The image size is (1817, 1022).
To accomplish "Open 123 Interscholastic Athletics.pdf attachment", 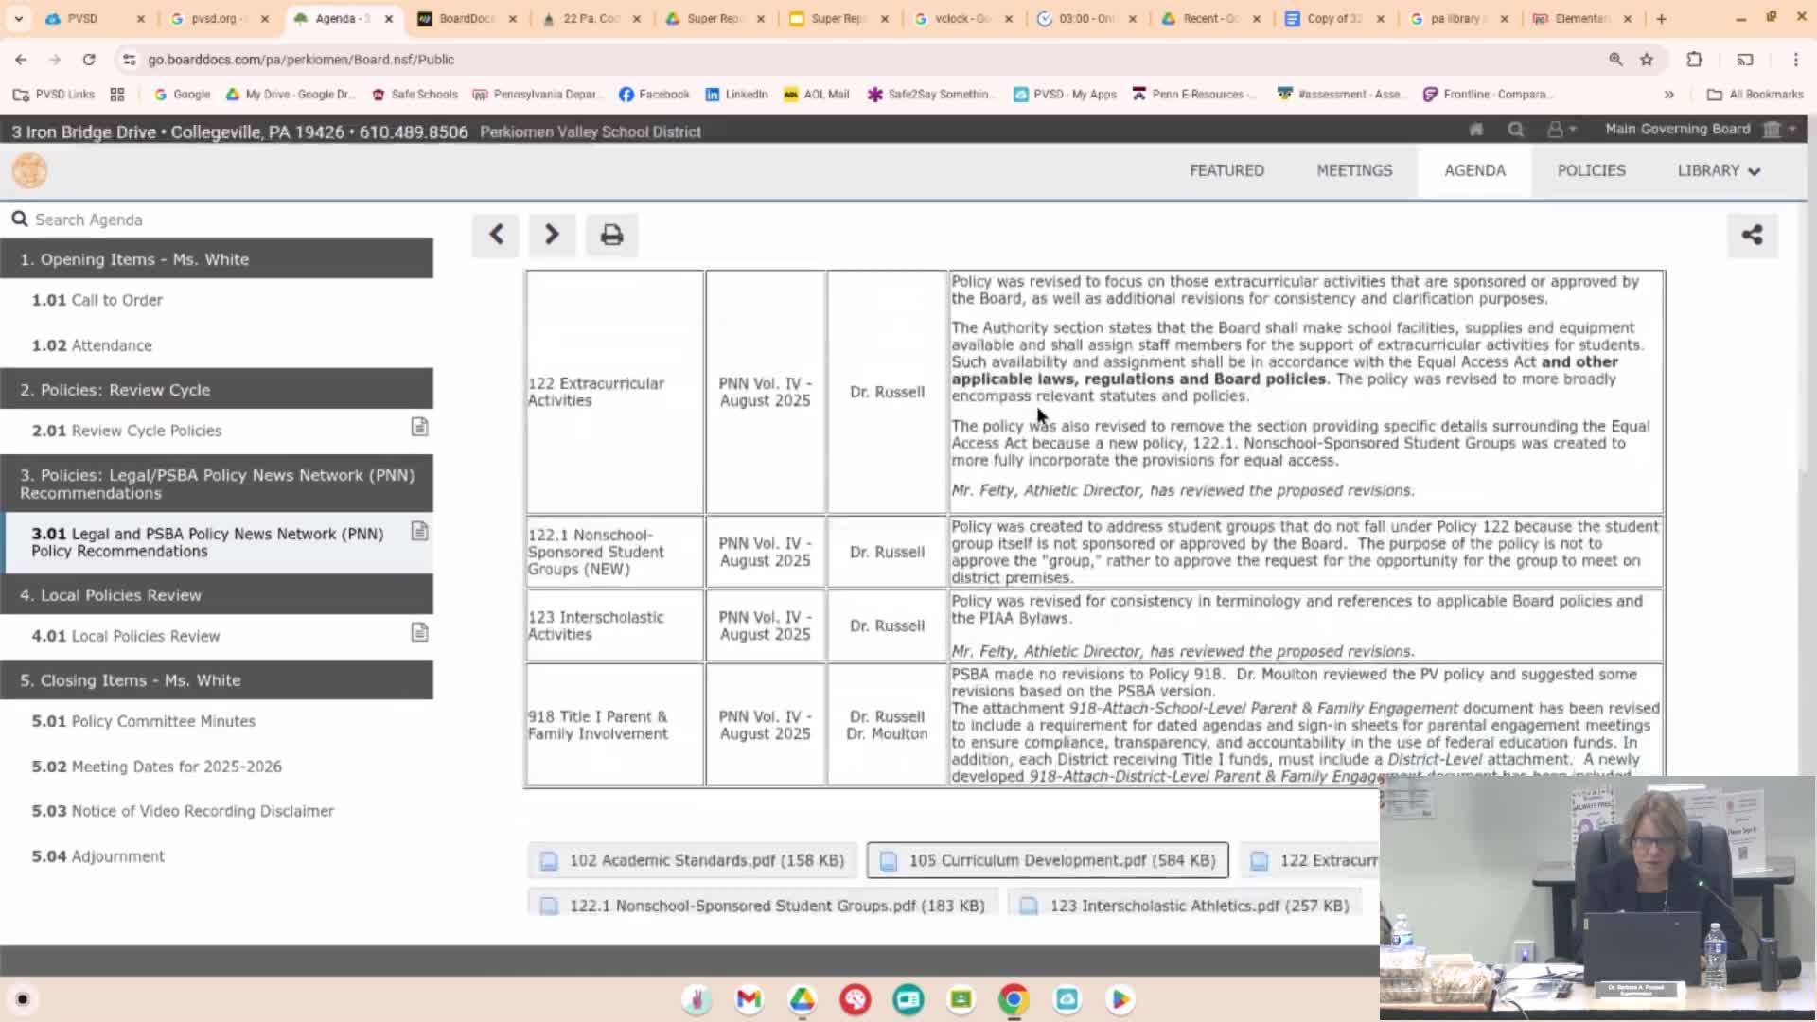I will pos(1184,905).
